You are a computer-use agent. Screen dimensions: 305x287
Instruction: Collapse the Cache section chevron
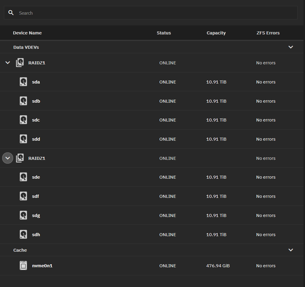(x=290, y=250)
